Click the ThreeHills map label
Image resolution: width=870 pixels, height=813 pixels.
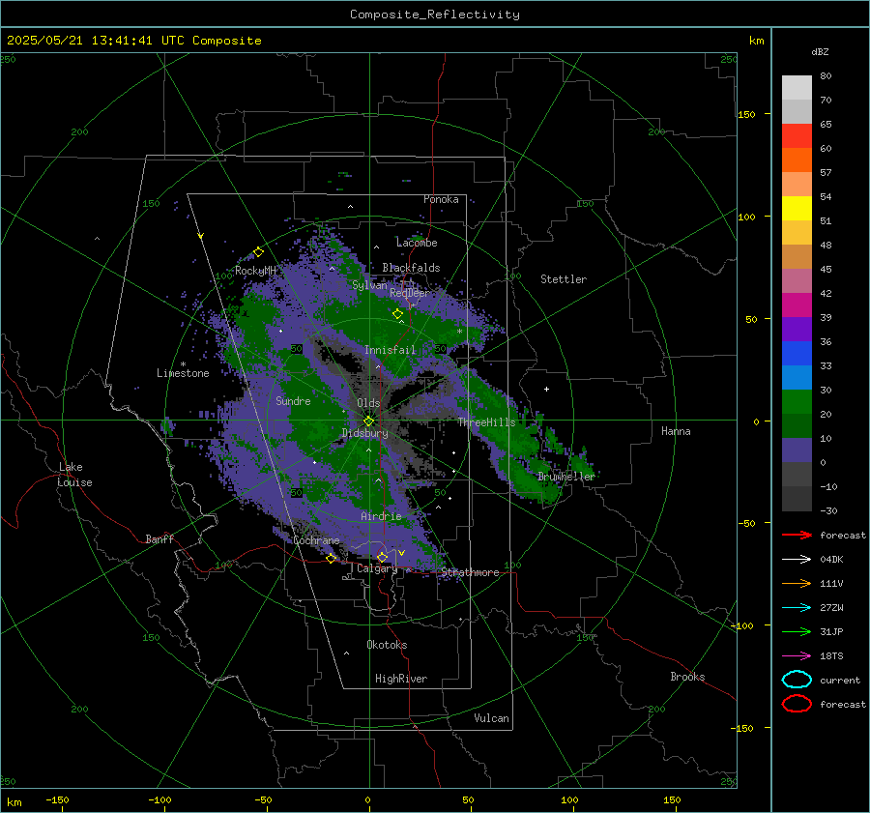tap(486, 422)
